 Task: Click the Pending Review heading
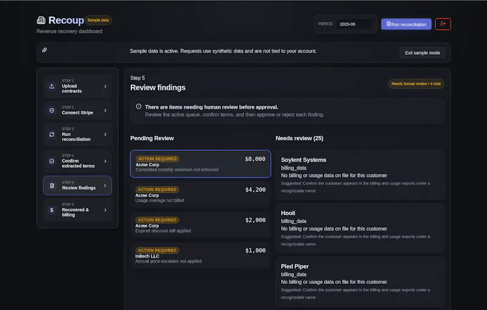152,138
